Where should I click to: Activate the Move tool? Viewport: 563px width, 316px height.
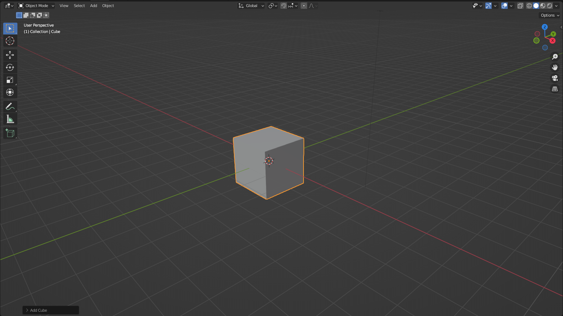coord(10,55)
